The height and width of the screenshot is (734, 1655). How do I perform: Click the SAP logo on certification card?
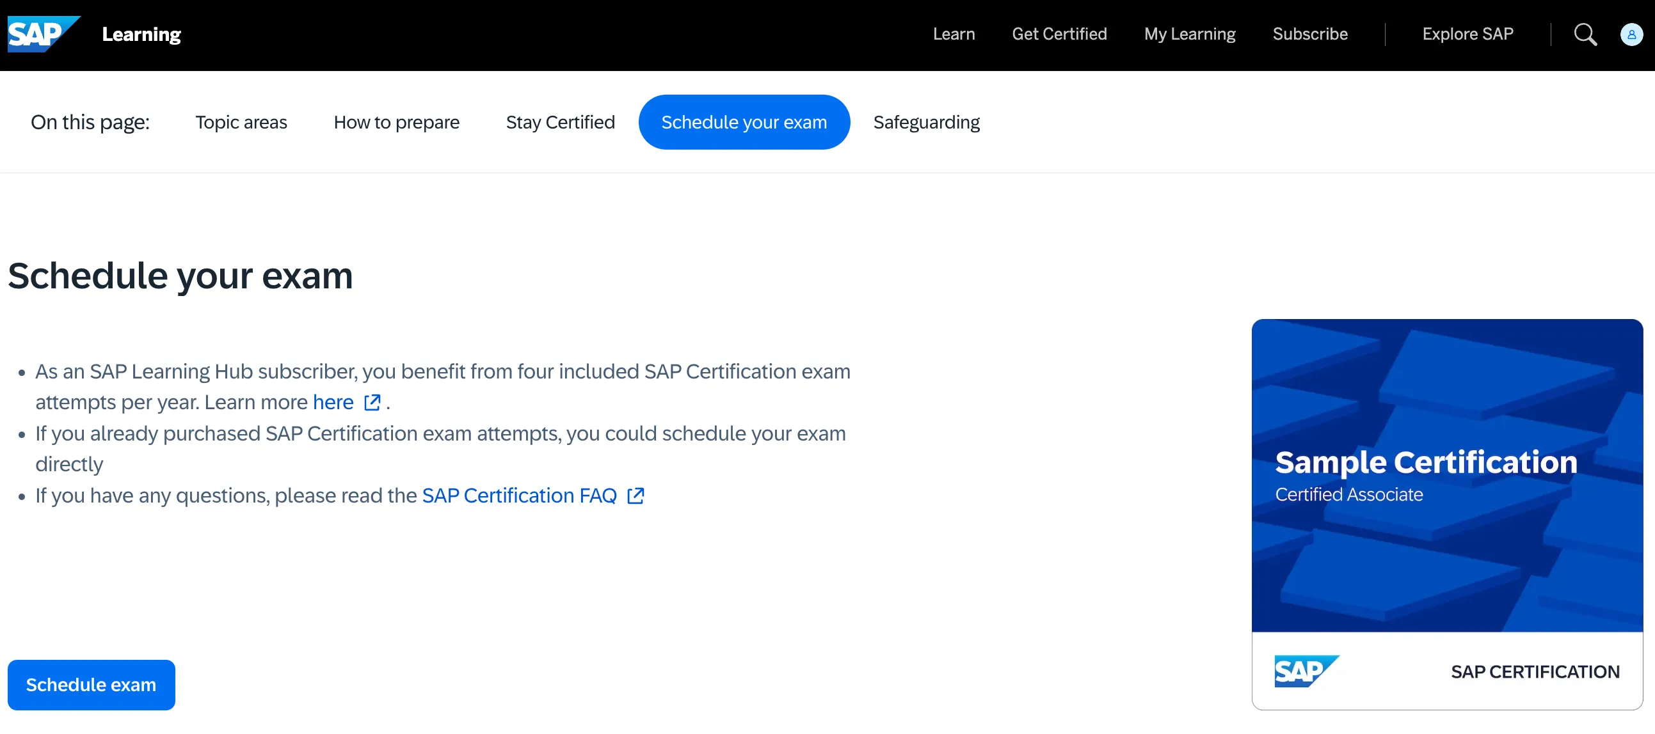point(1306,671)
